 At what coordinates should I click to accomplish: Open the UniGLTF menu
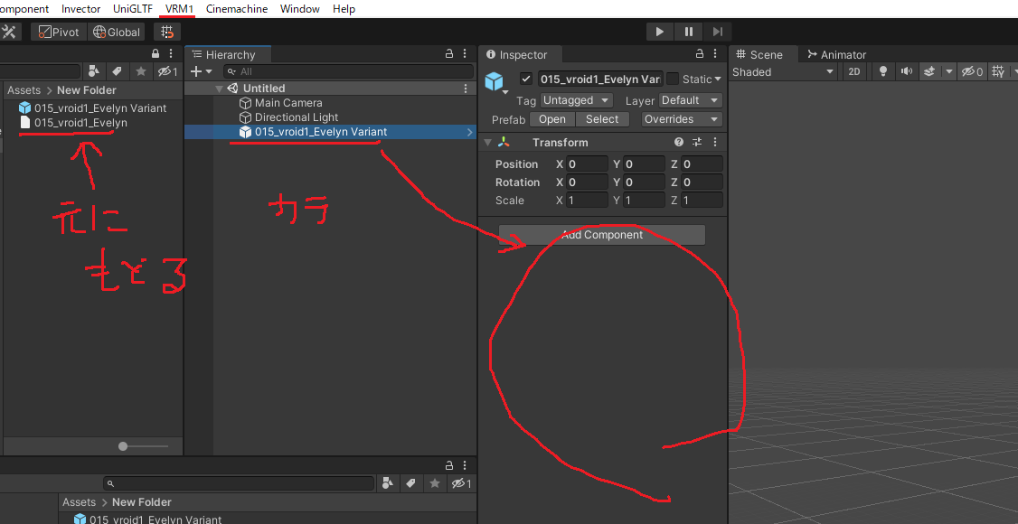132,9
